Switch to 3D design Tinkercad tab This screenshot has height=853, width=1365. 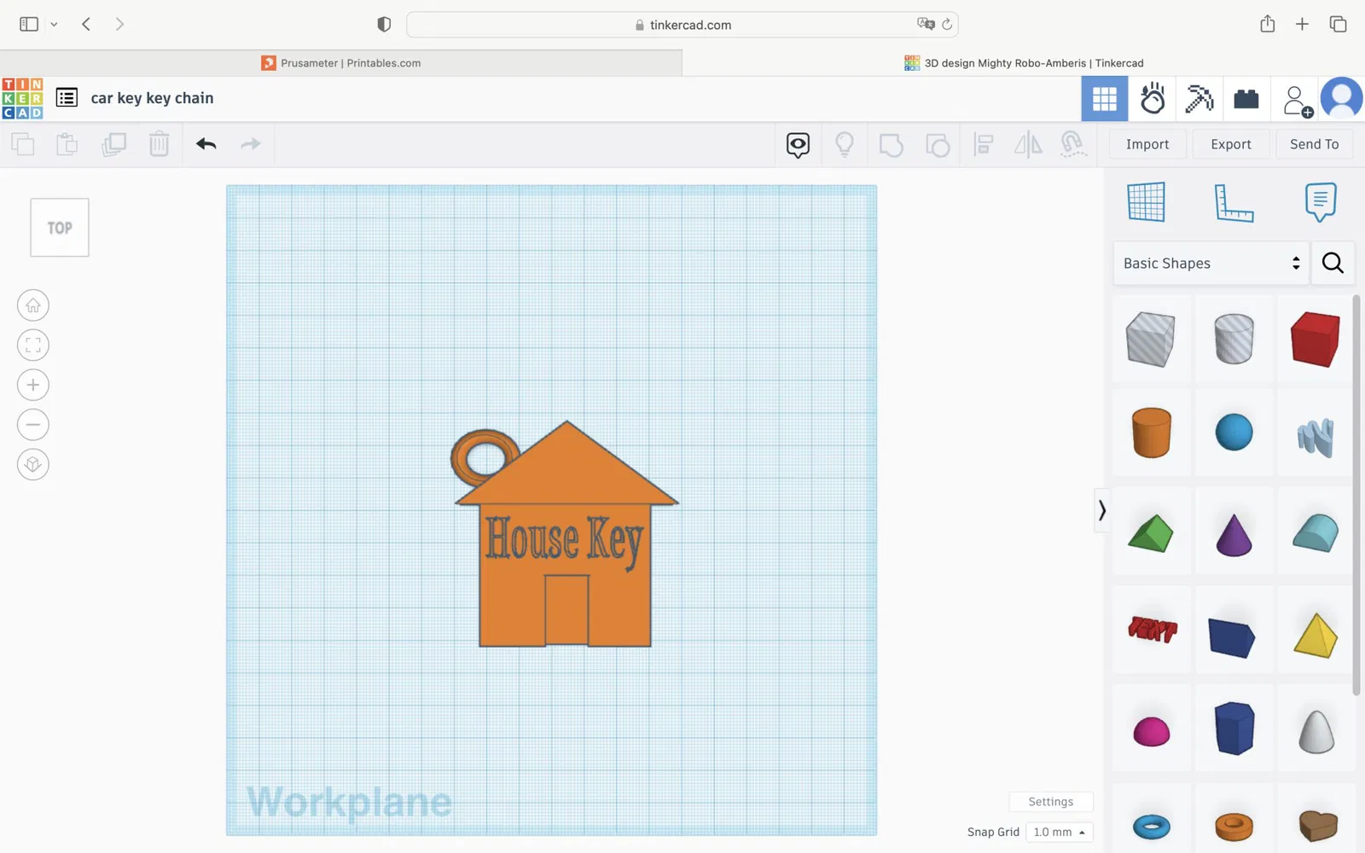(1024, 63)
